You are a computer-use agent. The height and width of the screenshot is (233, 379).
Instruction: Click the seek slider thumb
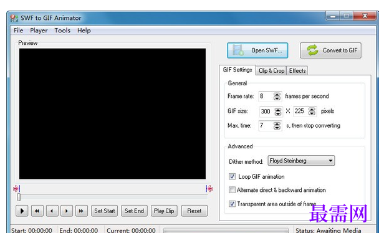coord(19,197)
